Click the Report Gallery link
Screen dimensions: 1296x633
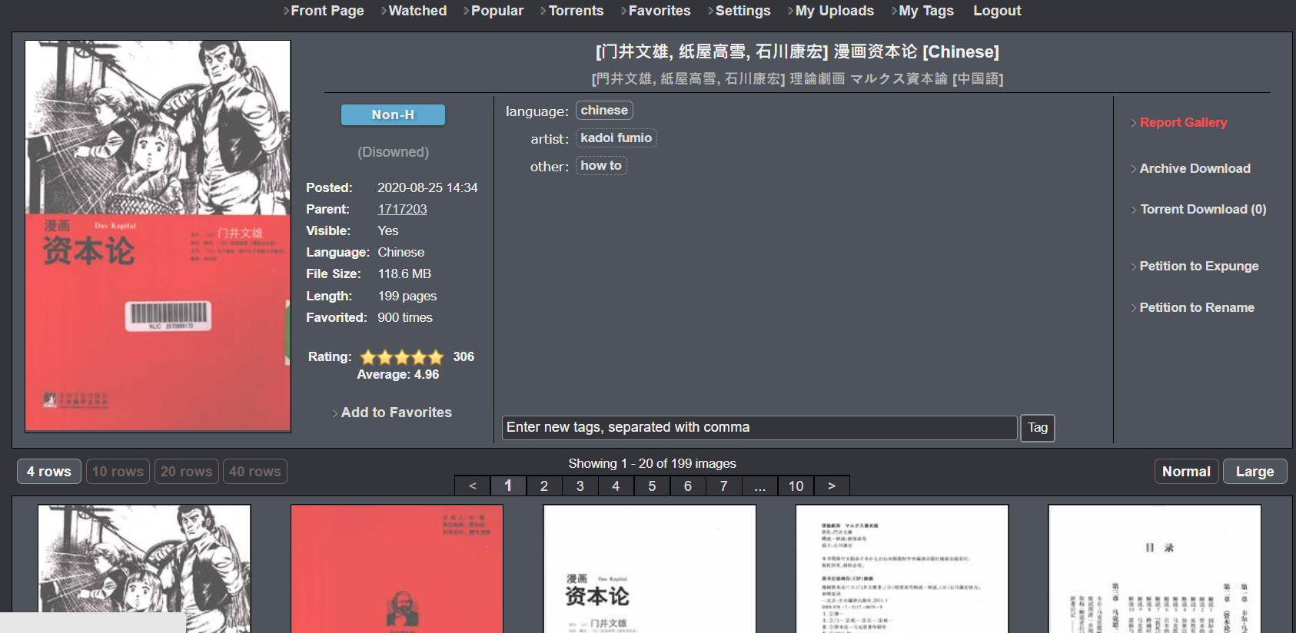(x=1183, y=122)
